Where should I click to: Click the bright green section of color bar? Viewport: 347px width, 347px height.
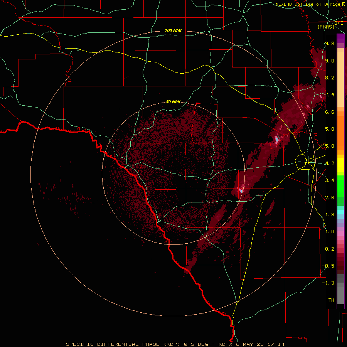point(340,186)
